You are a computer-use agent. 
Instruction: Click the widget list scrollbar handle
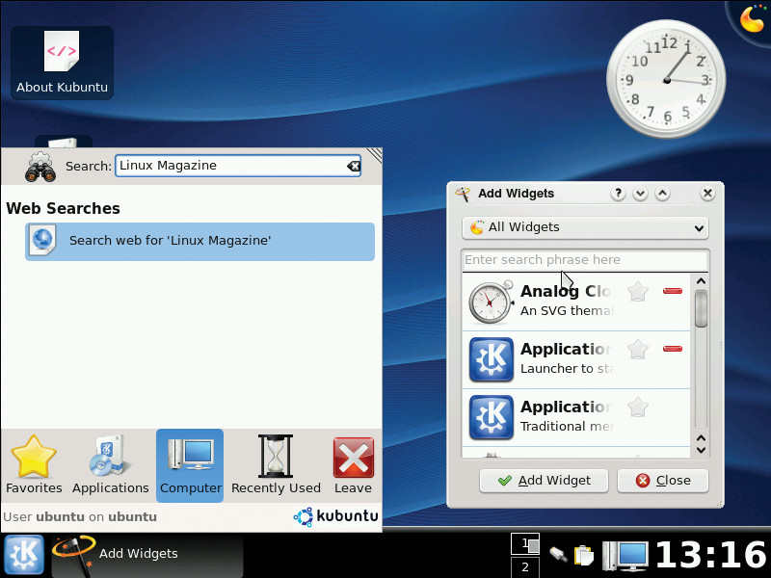[x=702, y=308]
